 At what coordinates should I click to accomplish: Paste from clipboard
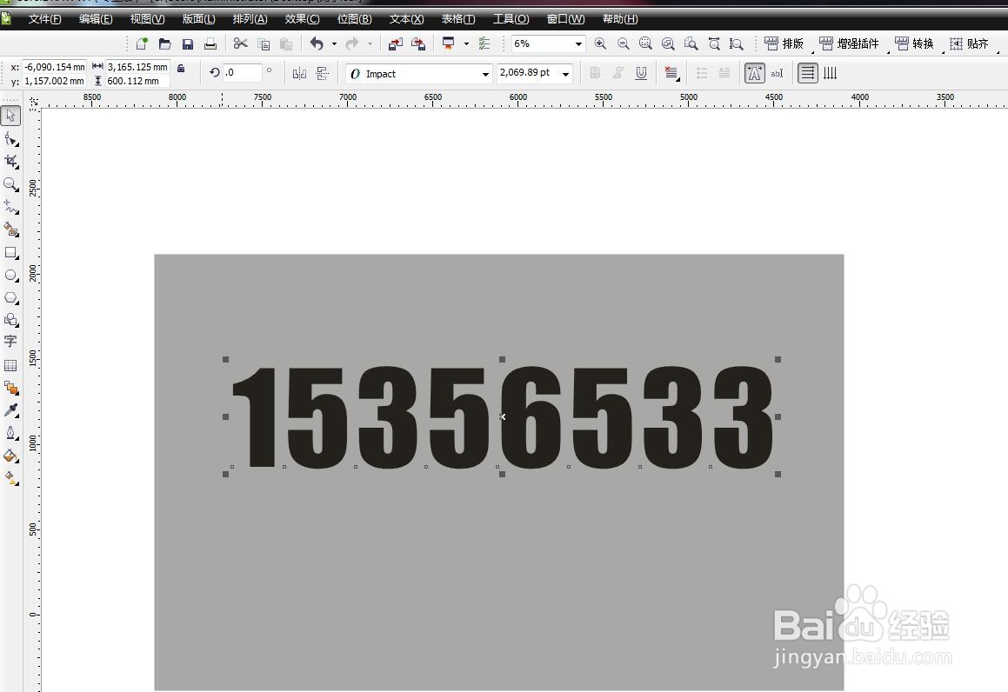pyautogui.click(x=286, y=43)
